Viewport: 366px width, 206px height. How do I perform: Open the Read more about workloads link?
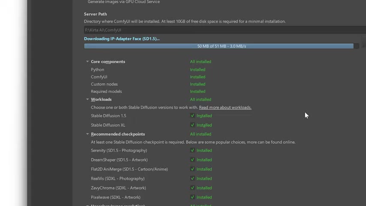click(x=225, y=107)
